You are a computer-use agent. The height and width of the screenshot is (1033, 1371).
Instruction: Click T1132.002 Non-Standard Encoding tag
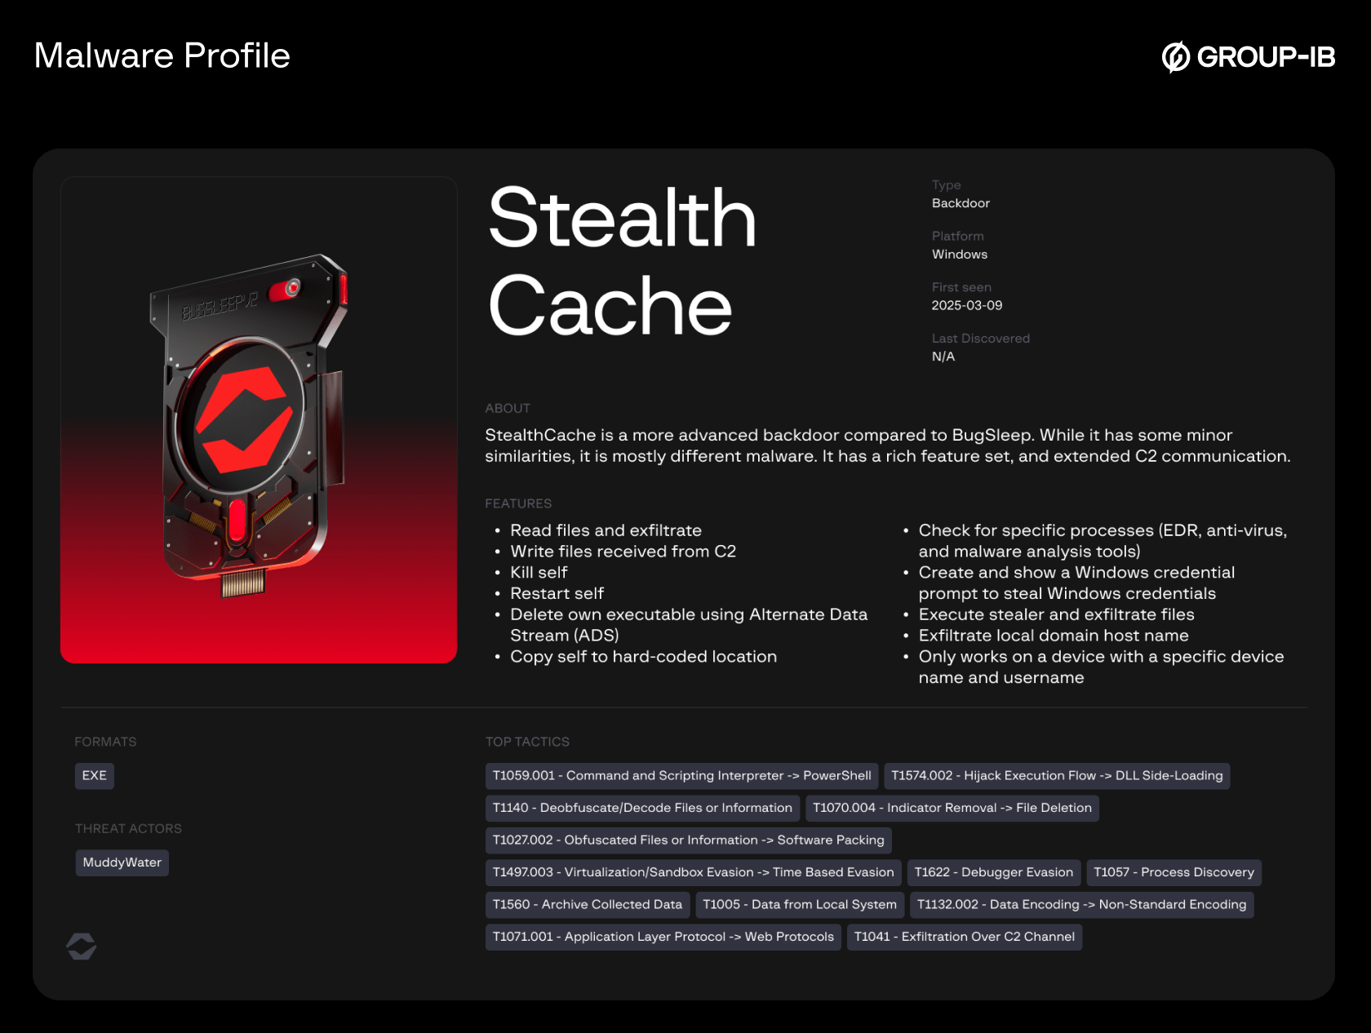point(1081,904)
